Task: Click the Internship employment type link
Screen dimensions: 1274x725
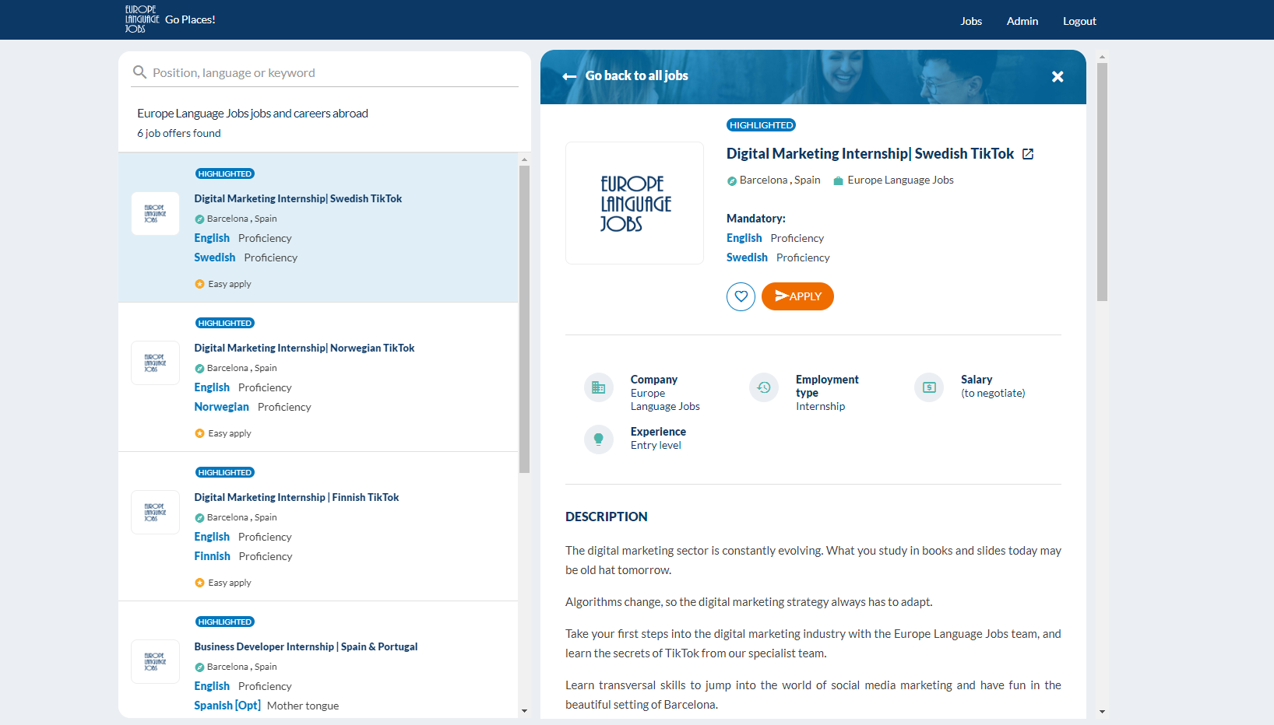Action: [820, 406]
